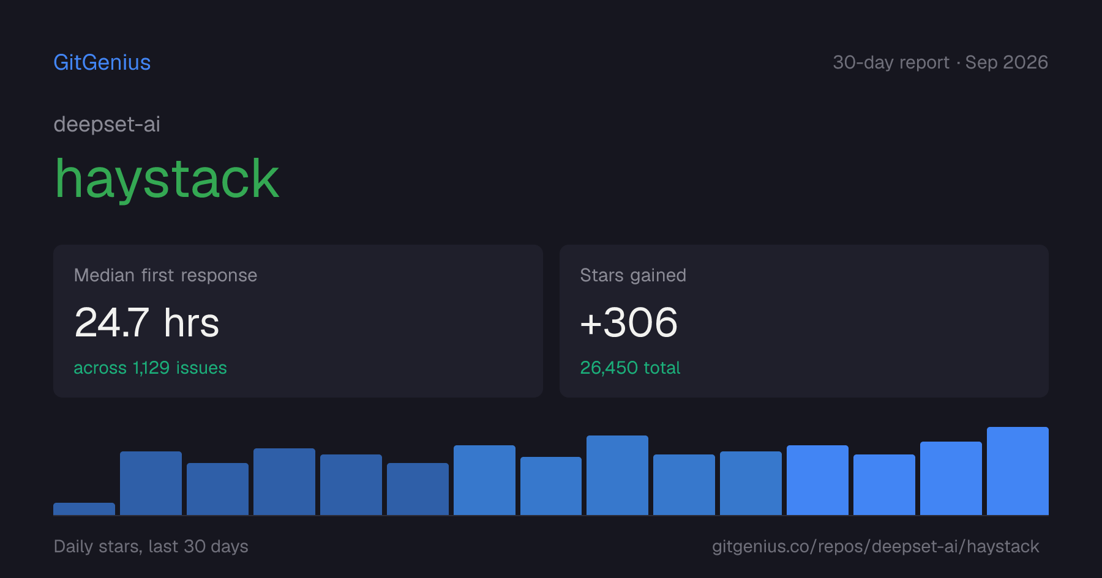Select the across 1,129 issues text
This screenshot has height=578, width=1102.
click(150, 368)
